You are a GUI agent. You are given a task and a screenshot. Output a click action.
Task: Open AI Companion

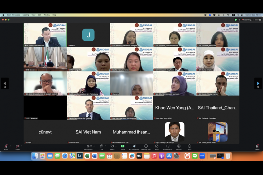[134, 147]
